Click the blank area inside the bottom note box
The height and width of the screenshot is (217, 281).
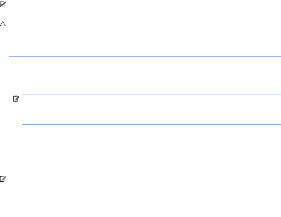145,196
